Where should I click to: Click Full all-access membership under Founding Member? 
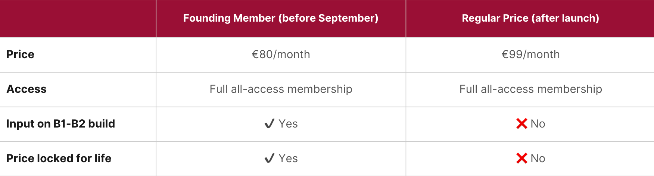click(x=281, y=89)
